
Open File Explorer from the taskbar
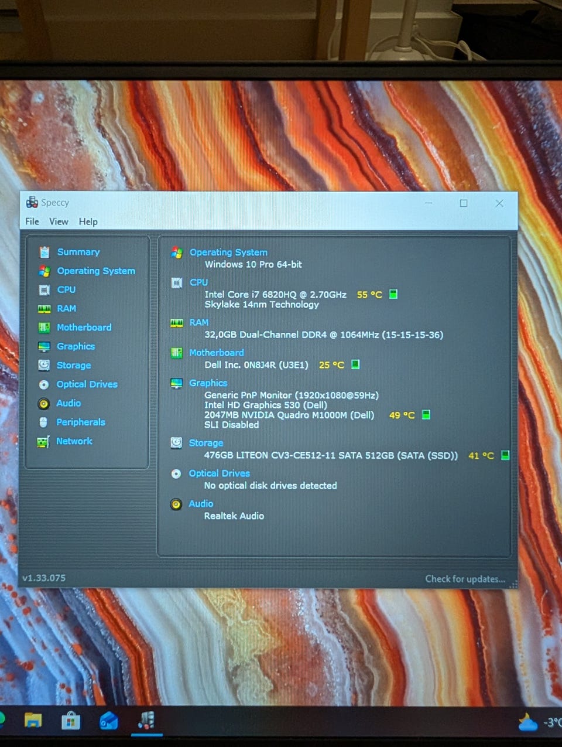coord(33,720)
